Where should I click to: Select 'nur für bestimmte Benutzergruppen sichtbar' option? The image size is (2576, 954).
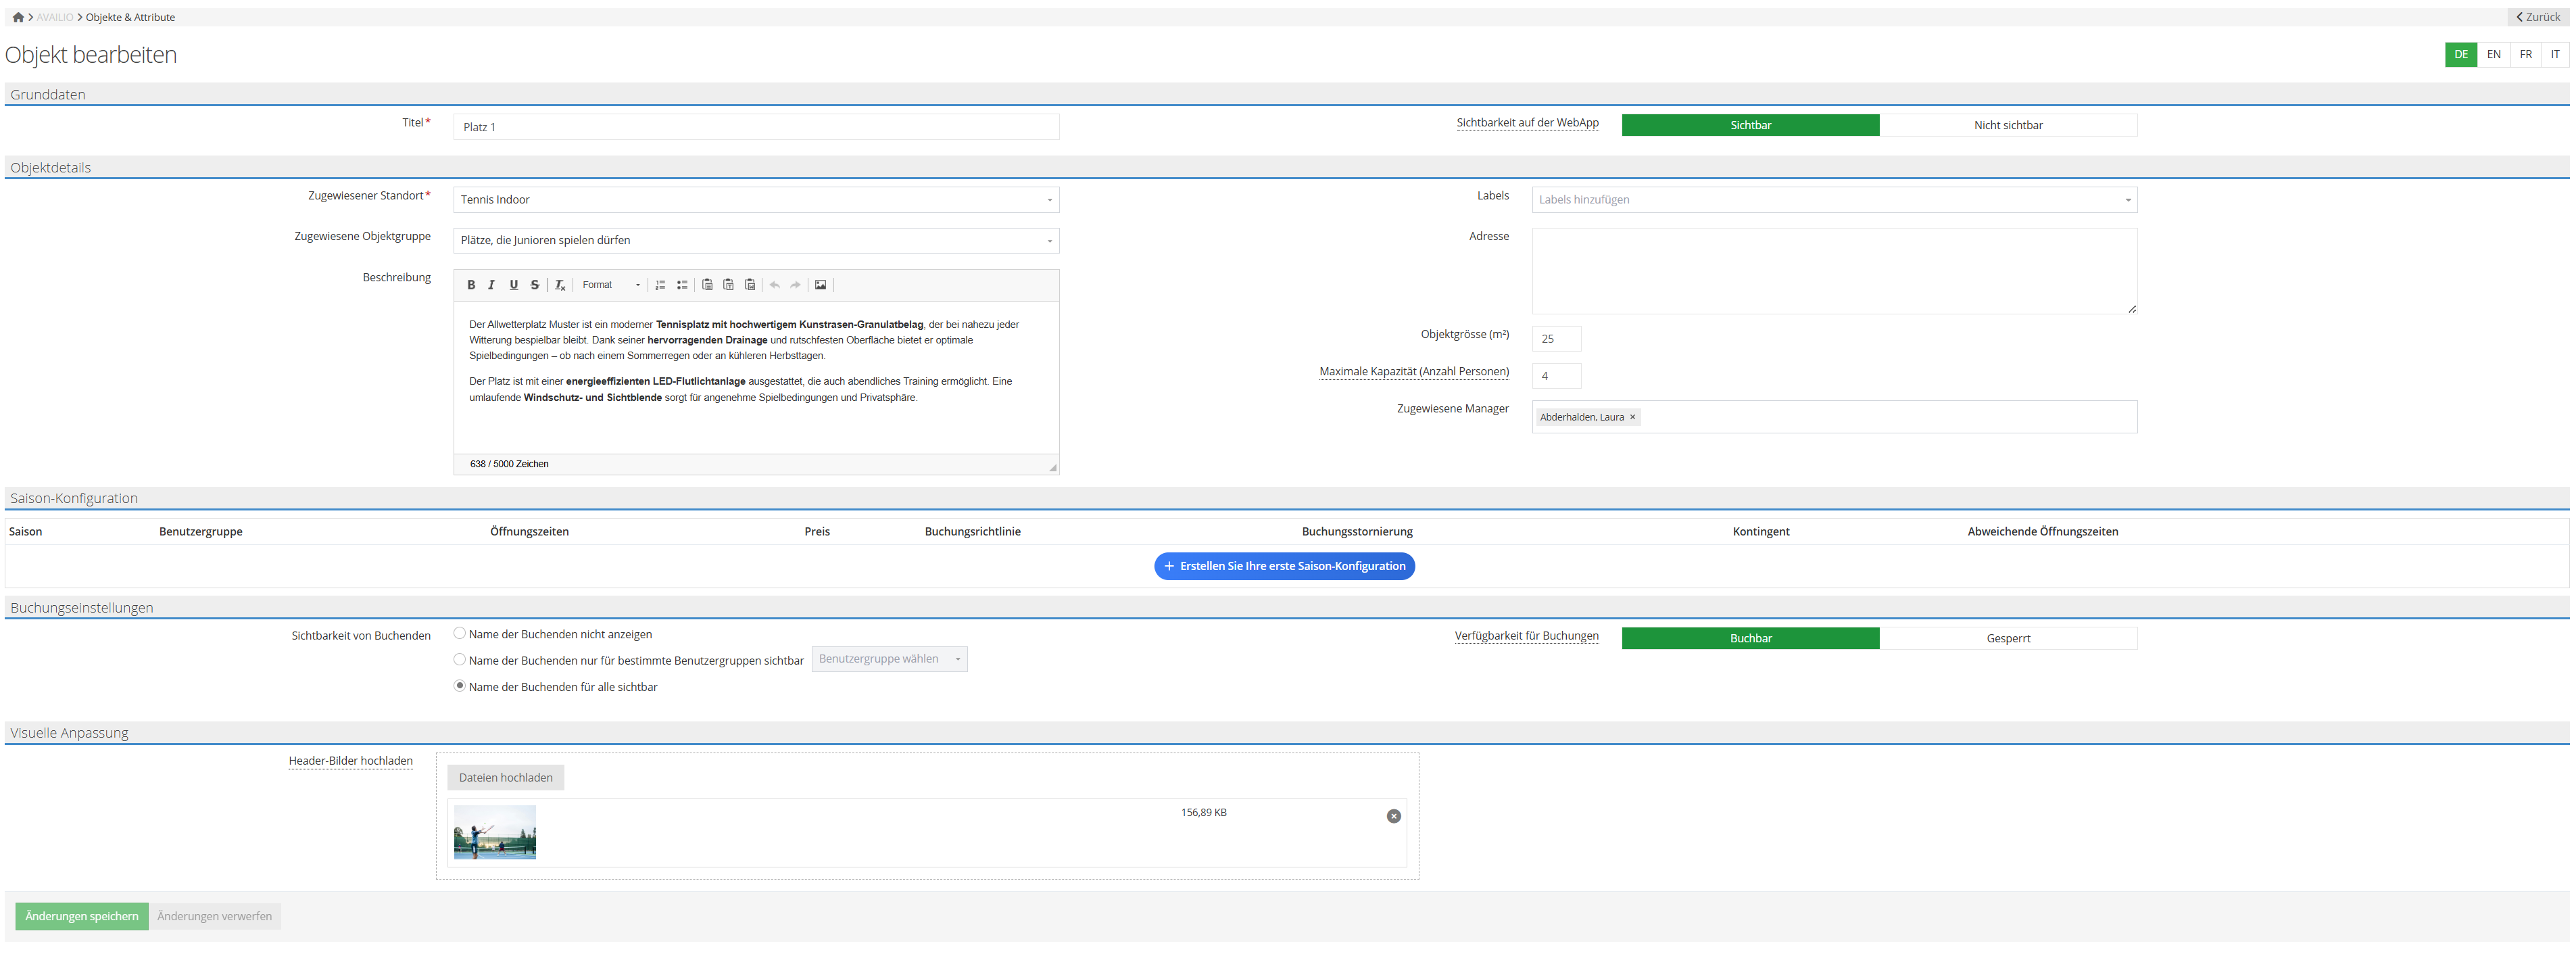[460, 659]
